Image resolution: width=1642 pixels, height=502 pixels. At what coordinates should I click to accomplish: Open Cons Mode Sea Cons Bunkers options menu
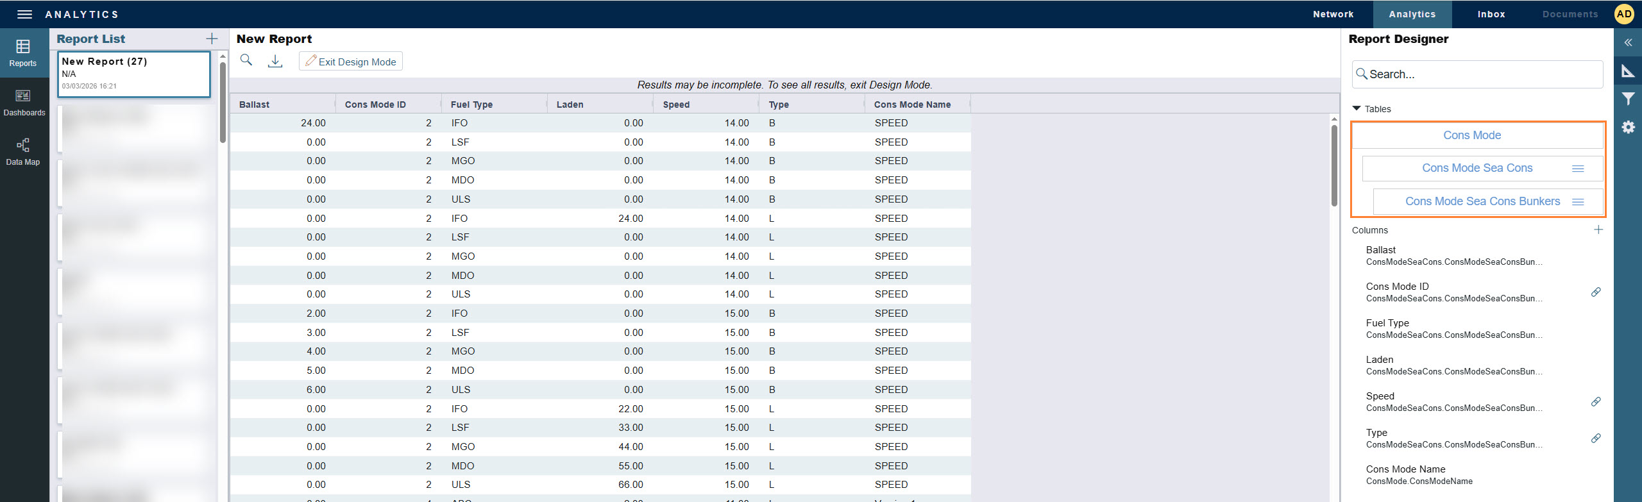[x=1578, y=202]
